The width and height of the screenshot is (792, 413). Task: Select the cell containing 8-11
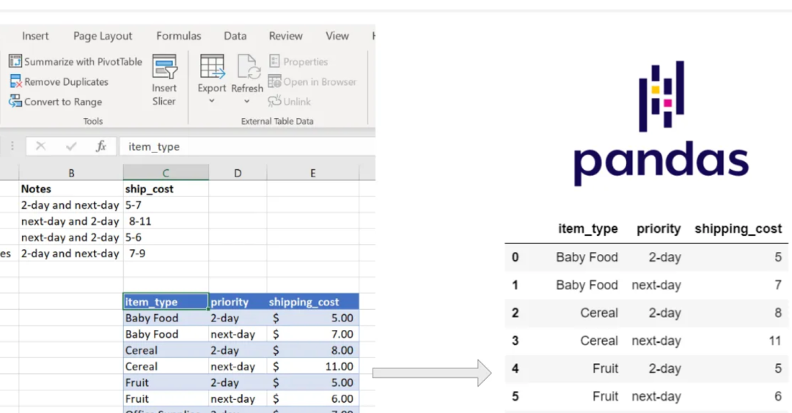166,221
